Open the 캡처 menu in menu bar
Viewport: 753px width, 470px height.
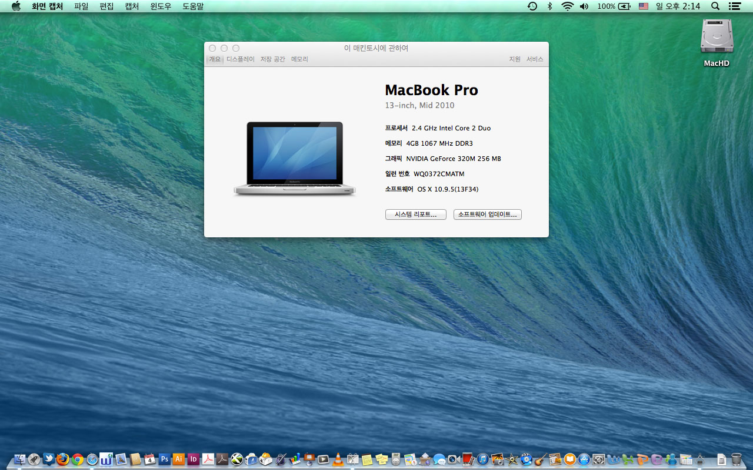click(132, 6)
